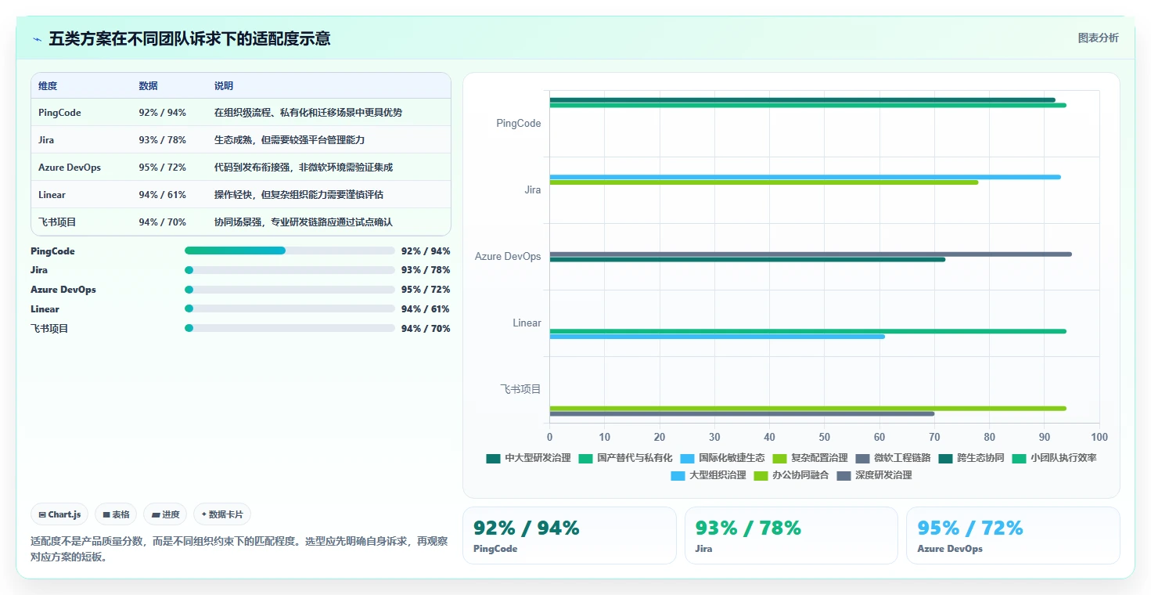Toggle the 深度研发治理 legend swatch
This screenshot has width=1151, height=595.
(843, 475)
